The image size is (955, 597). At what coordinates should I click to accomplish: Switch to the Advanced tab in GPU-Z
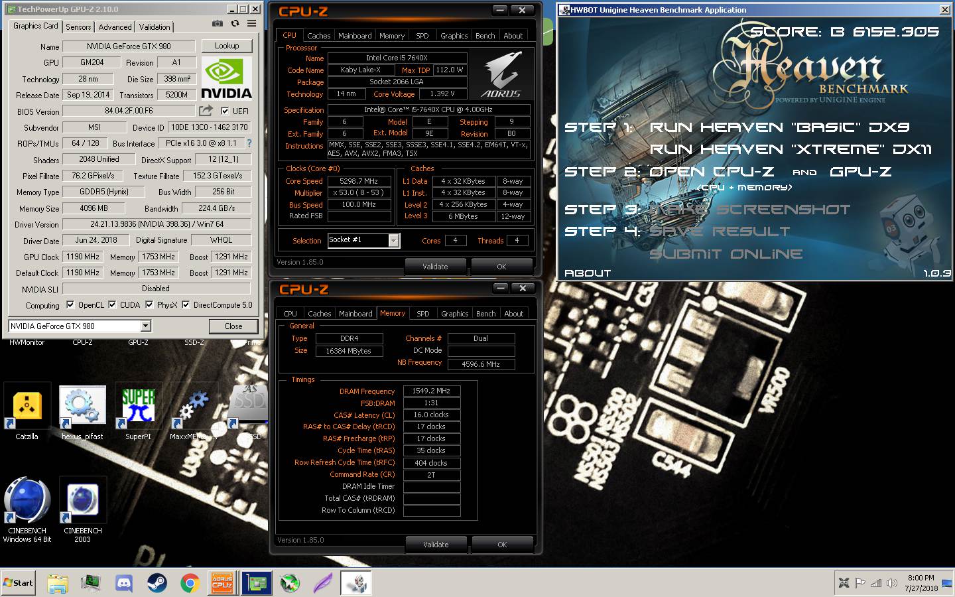coord(115,27)
